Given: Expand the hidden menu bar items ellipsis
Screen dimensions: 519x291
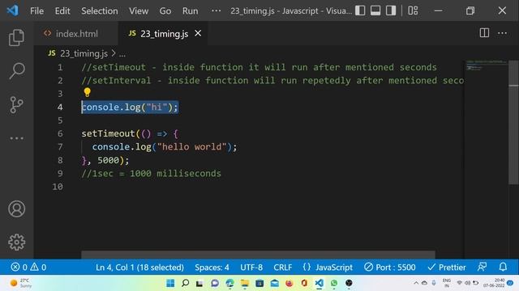Looking at the screenshot, I should pos(217,11).
